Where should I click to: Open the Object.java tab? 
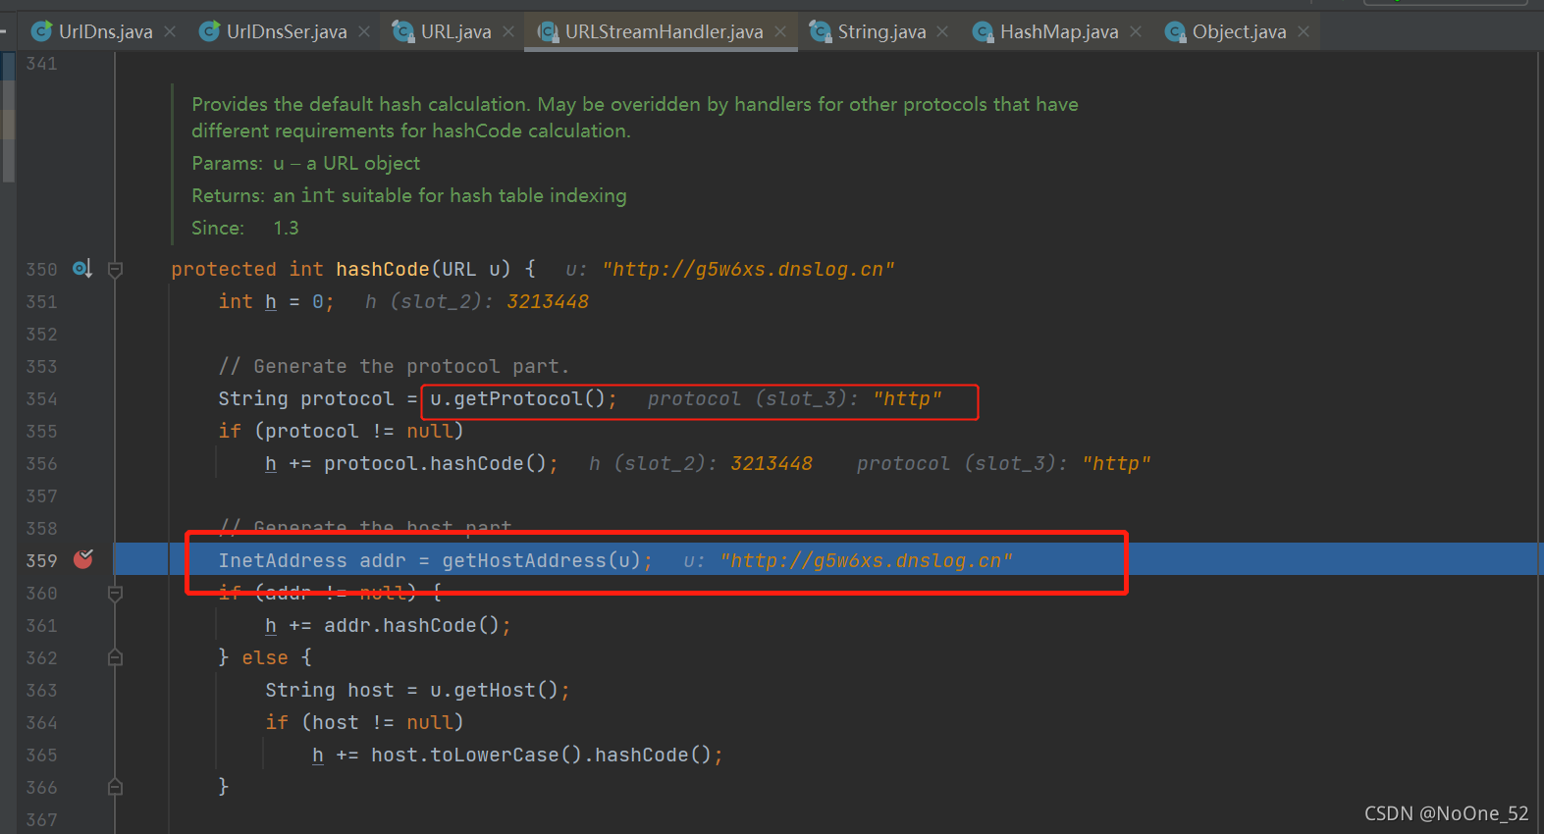(1239, 31)
